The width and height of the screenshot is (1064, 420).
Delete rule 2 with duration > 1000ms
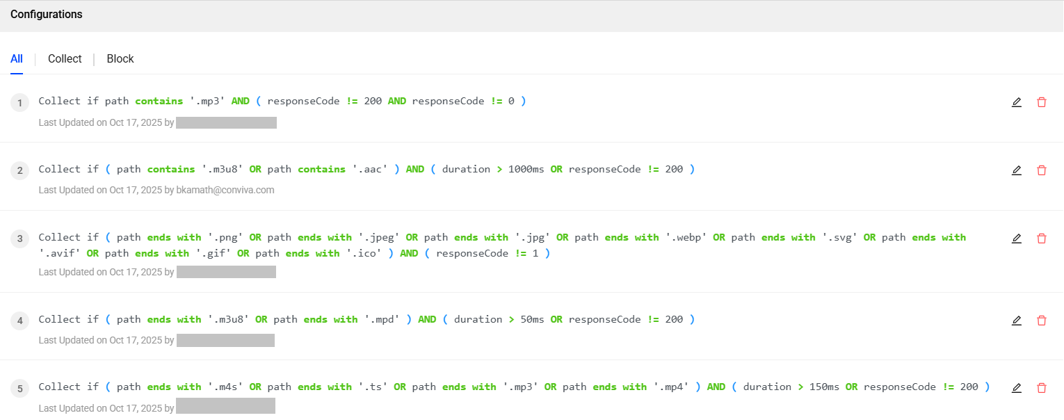(x=1041, y=170)
